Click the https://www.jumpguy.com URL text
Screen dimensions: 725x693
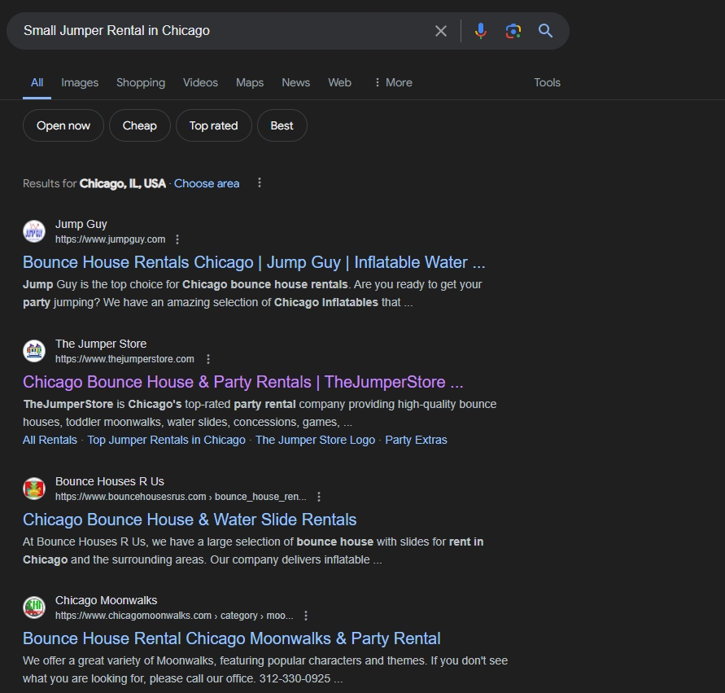coord(110,239)
